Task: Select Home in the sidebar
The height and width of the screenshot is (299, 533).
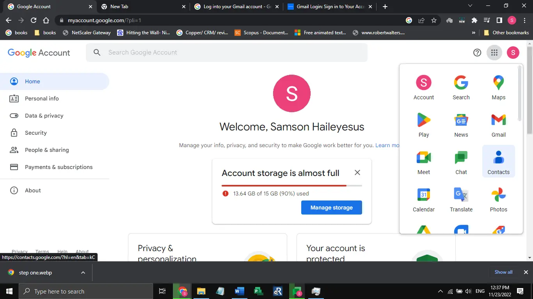Action: pos(55,81)
